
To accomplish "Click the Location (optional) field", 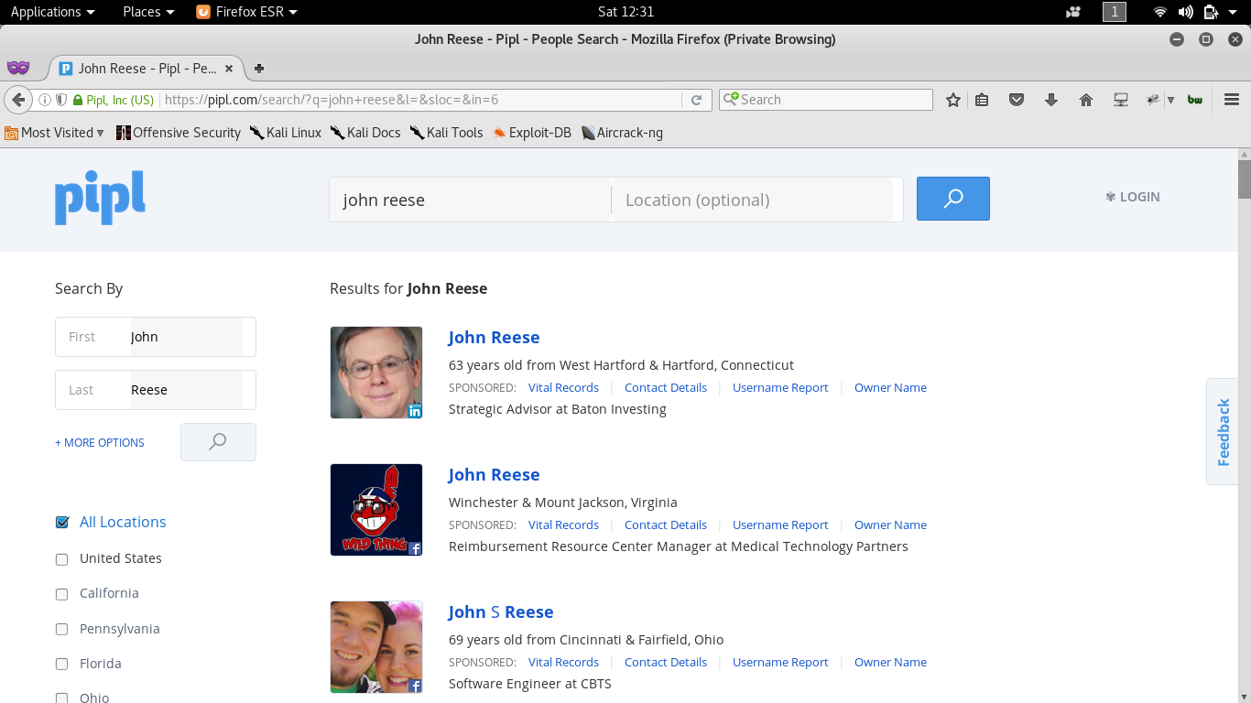I will point(753,200).
